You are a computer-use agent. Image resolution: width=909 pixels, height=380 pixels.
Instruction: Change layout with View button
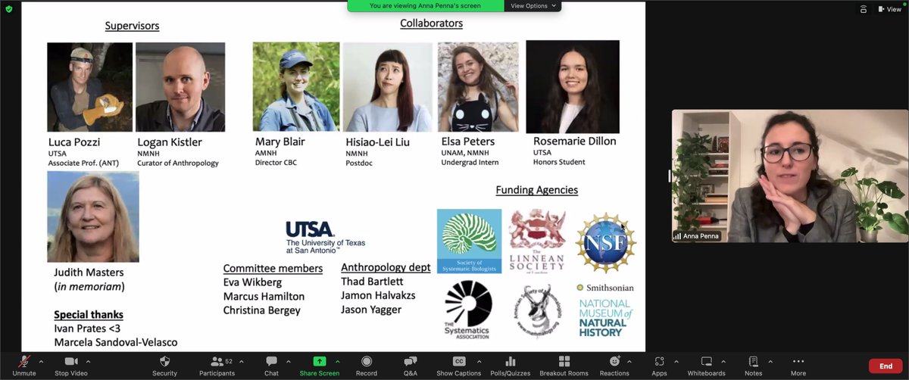pyautogui.click(x=889, y=9)
